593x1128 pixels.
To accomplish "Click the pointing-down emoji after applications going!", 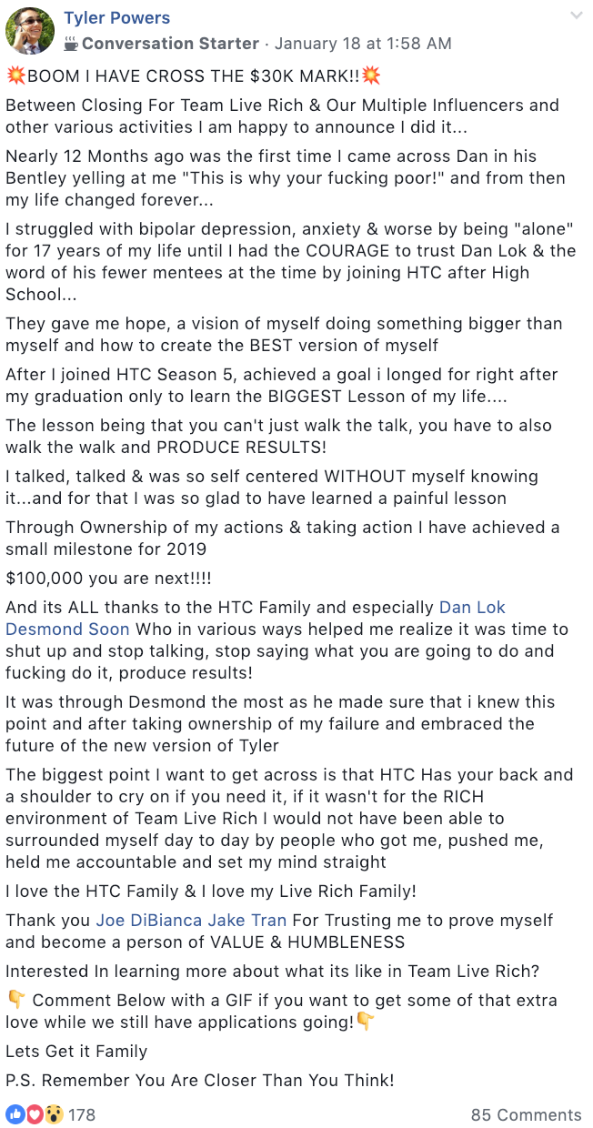I will pyautogui.click(x=365, y=1022).
